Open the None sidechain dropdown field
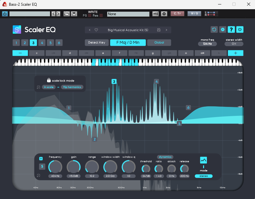Image resolution: width=255 pixels, height=199 pixels. [128, 14]
